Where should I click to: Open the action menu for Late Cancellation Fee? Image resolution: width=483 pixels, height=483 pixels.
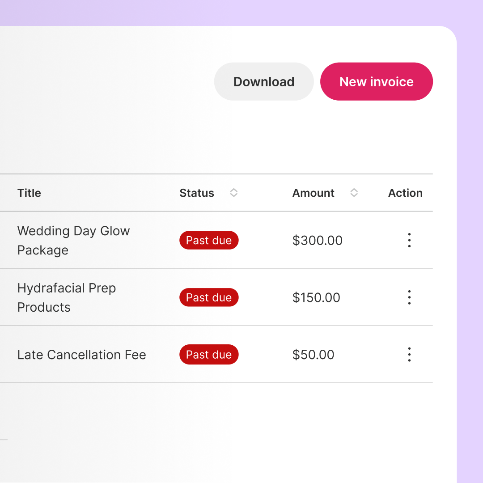click(x=409, y=354)
